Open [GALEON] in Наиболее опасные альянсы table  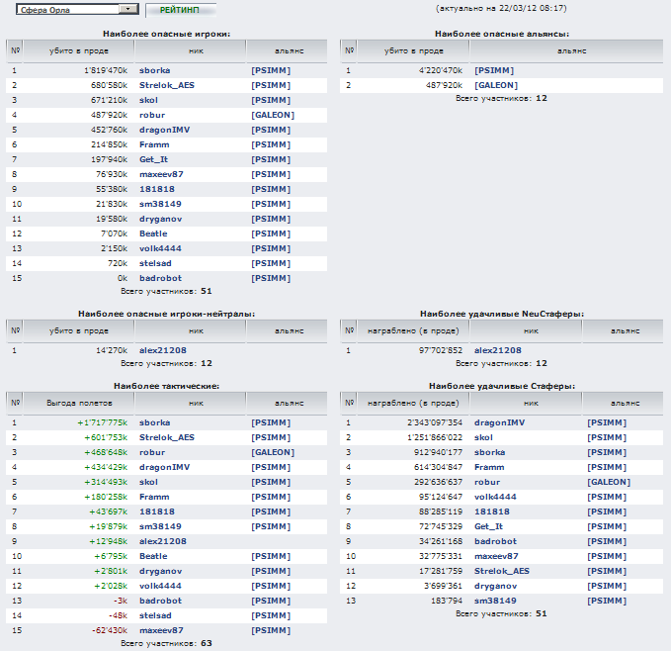pyautogui.click(x=494, y=85)
